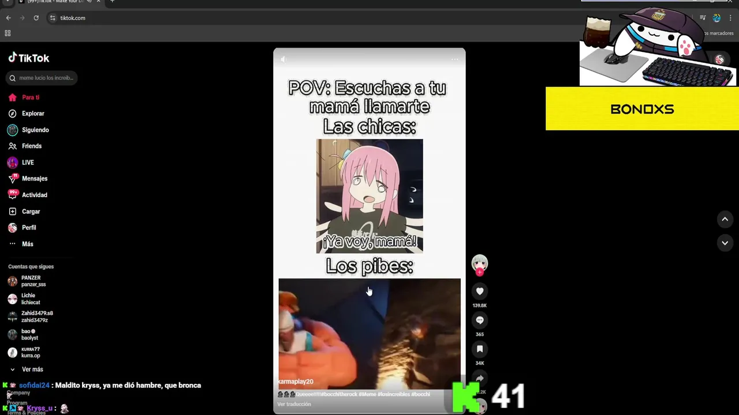
Task: Click the Cargar plus icon
Action: [13, 212]
